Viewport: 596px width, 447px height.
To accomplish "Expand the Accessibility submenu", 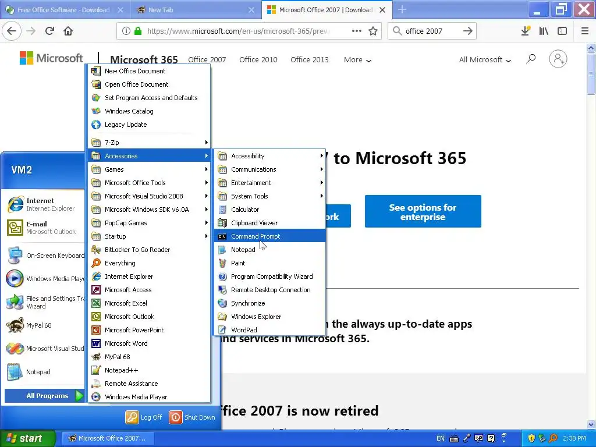I will click(x=270, y=156).
